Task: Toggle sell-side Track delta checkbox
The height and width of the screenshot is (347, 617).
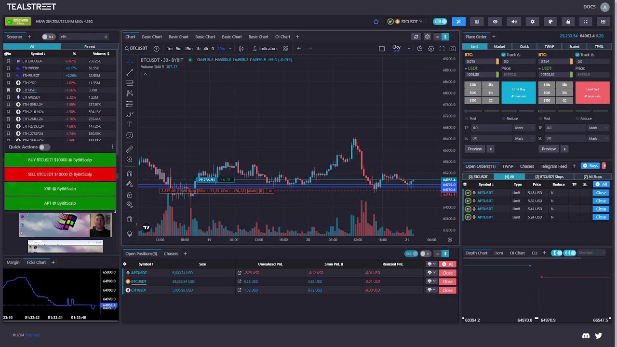Action: 577,55
